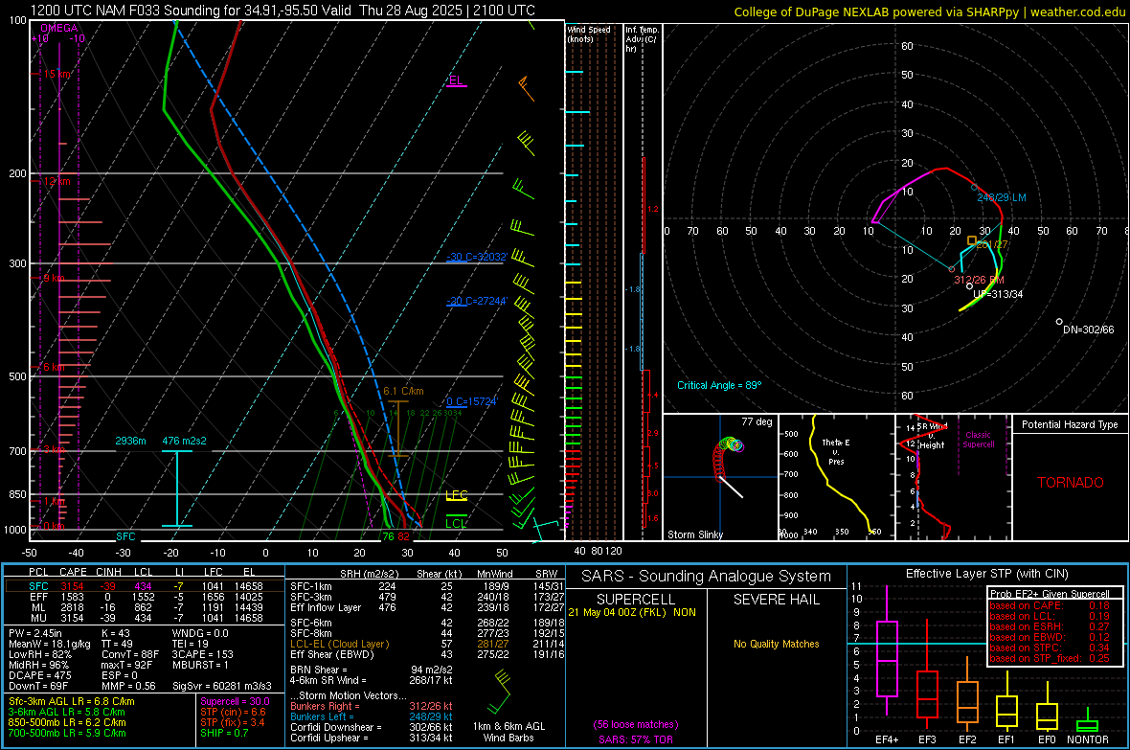This screenshot has width=1130, height=750.
Task: Click '700-500mb LR = 5.9 C/km'
Action: click(67, 733)
